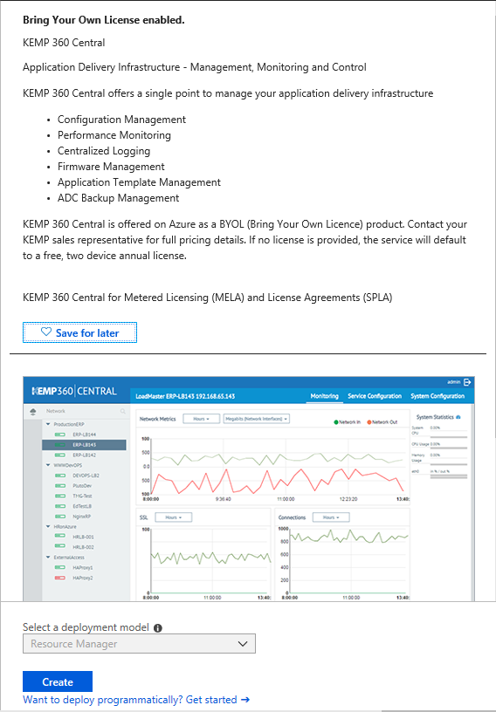Click green status indicator beside HAProxy1
496x712 pixels.
pyautogui.click(x=60, y=567)
